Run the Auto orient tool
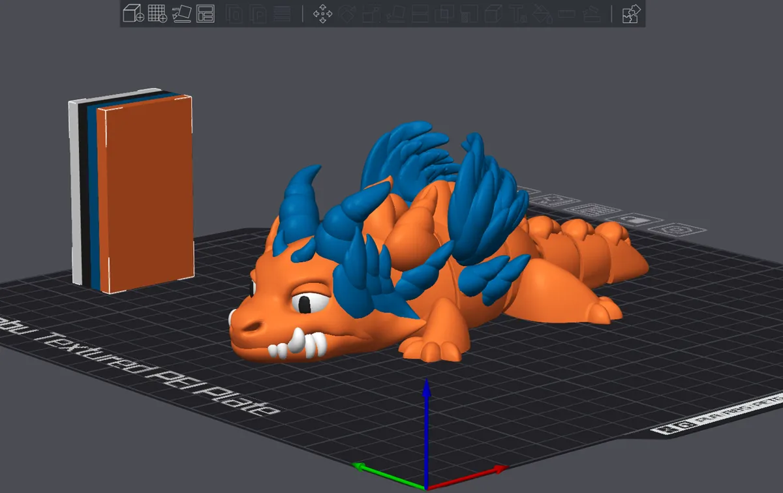 [181, 12]
